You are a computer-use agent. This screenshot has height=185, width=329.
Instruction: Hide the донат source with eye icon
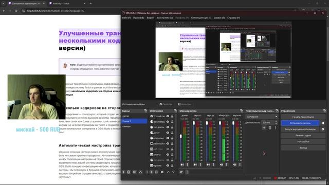168,133
